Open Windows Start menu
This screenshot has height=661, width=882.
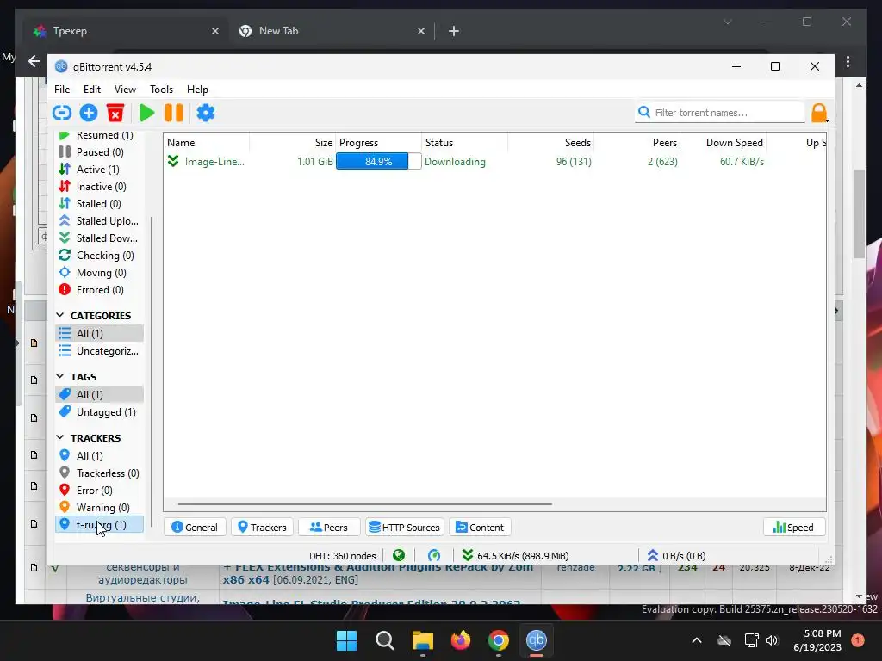click(x=346, y=640)
